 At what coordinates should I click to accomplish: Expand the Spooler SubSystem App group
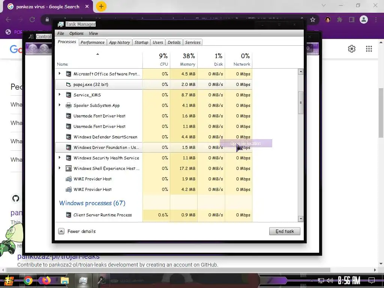click(60, 105)
